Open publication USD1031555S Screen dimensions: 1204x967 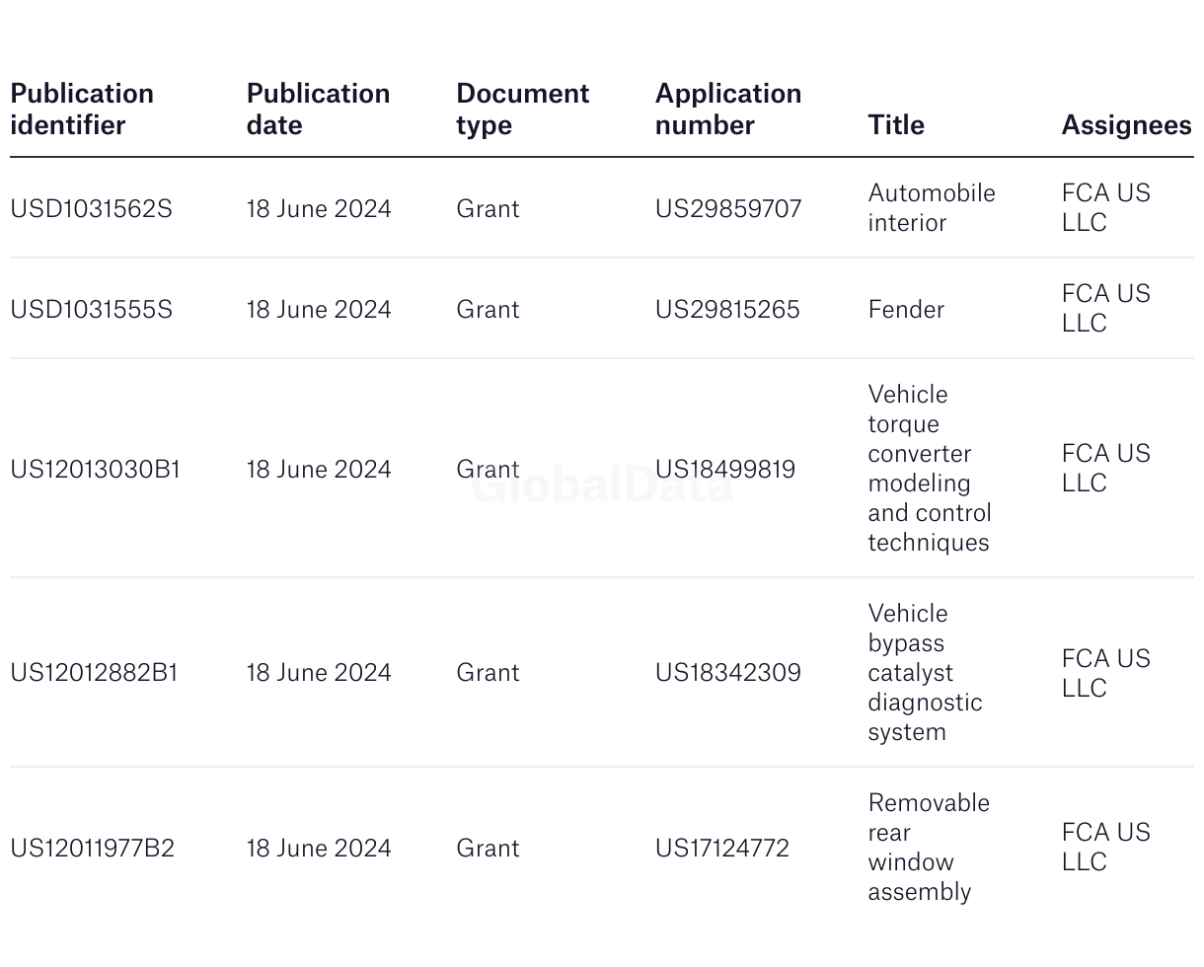pyautogui.click(x=91, y=310)
